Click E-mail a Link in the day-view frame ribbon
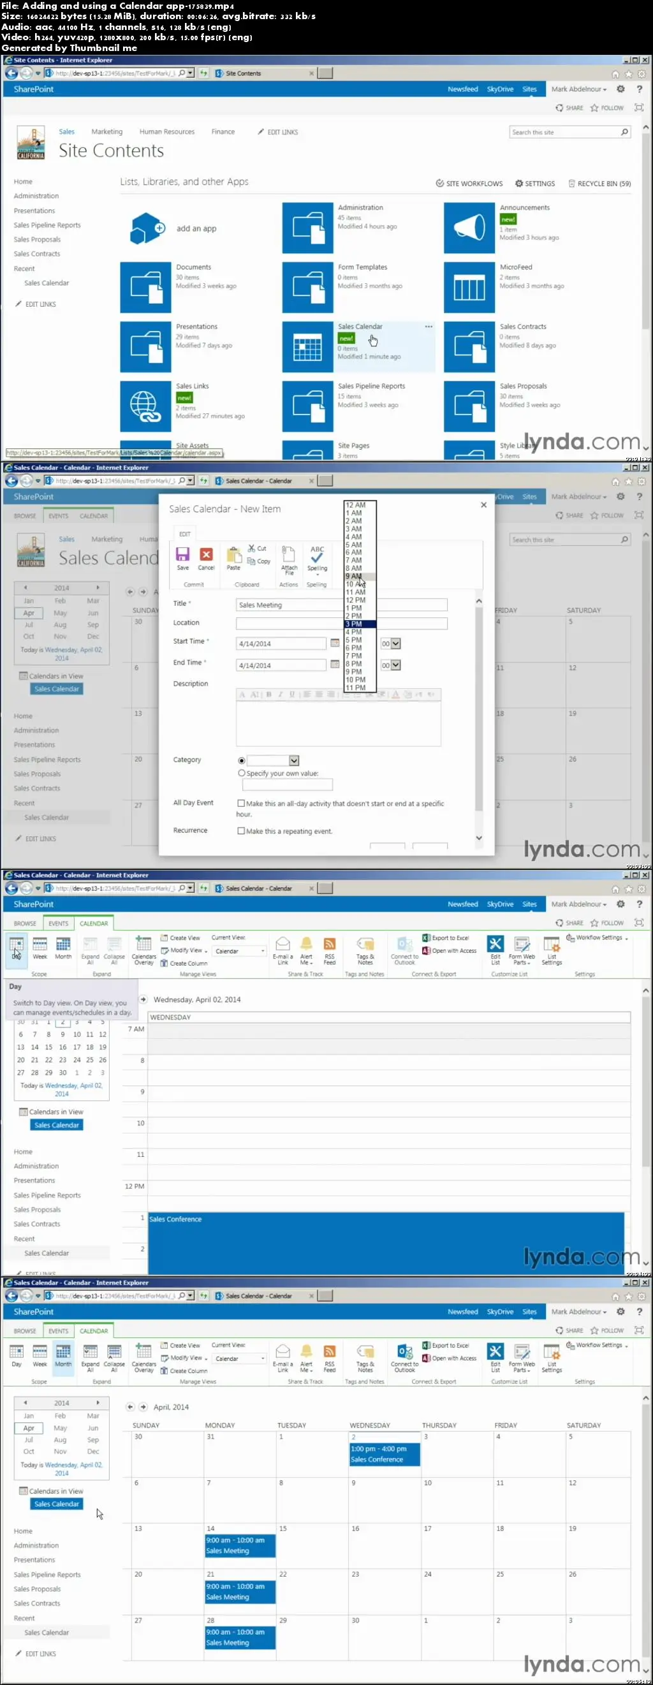Image resolution: width=653 pixels, height=1685 pixels. (282, 951)
